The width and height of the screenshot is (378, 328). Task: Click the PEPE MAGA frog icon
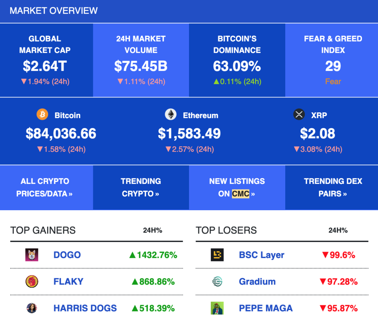coord(217,308)
